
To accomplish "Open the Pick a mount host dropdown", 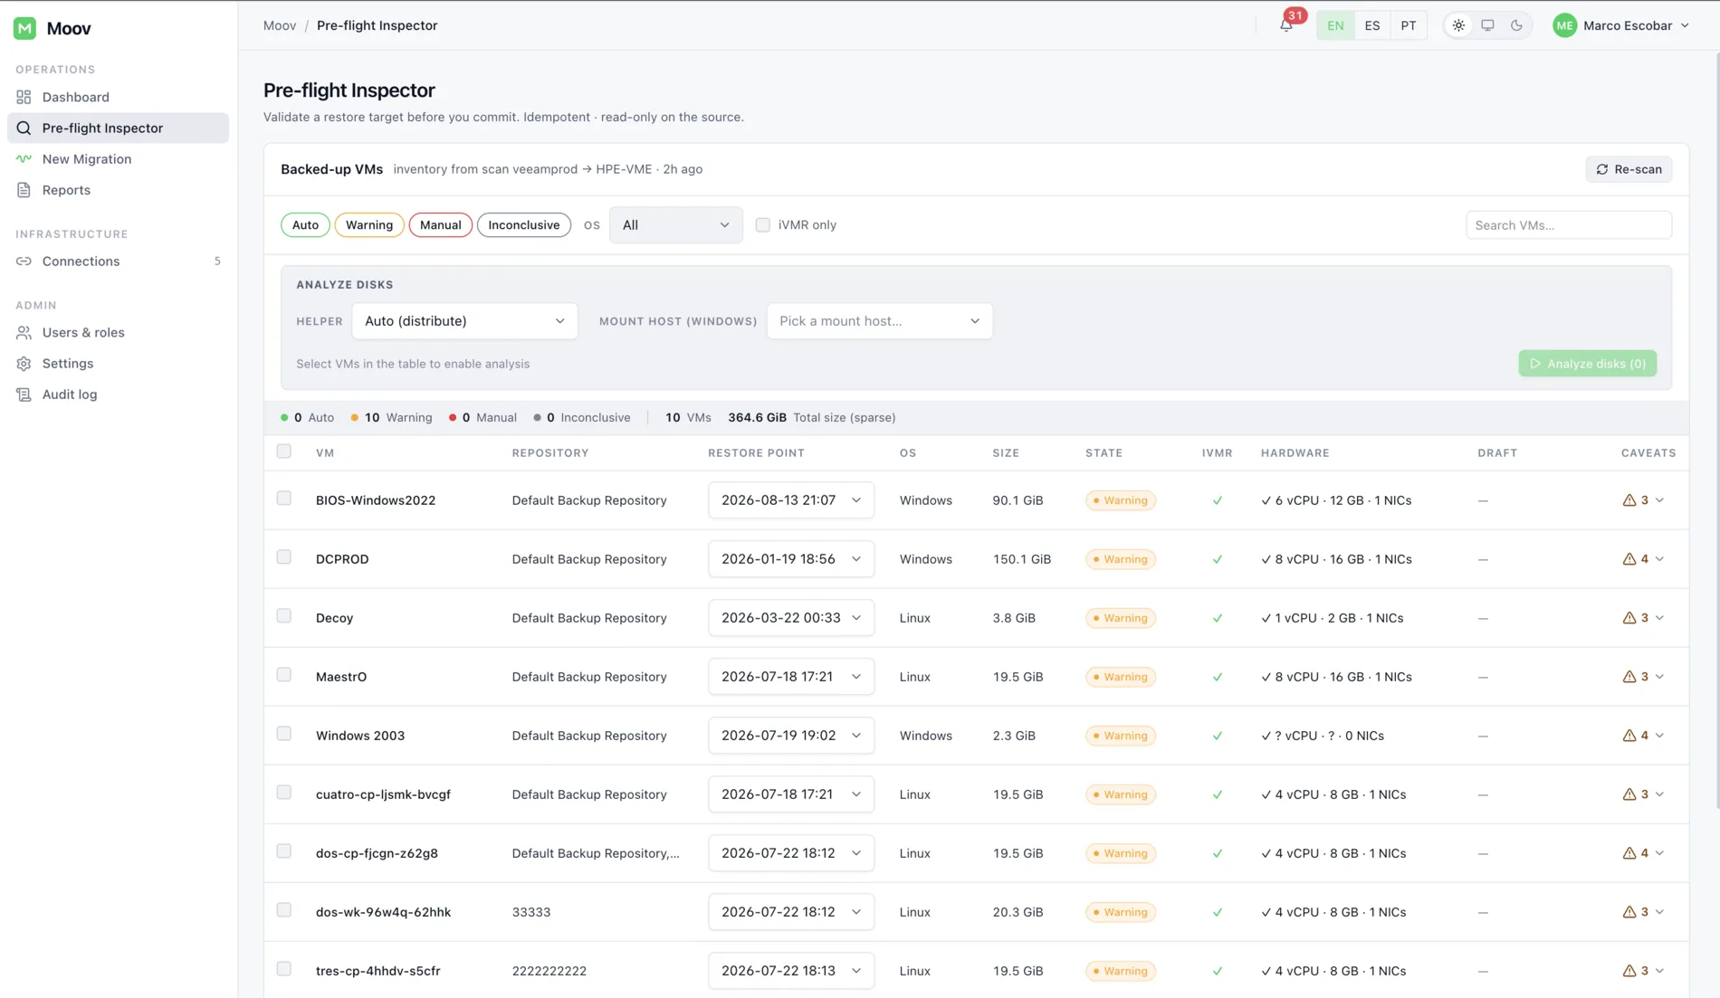I will click(x=879, y=321).
